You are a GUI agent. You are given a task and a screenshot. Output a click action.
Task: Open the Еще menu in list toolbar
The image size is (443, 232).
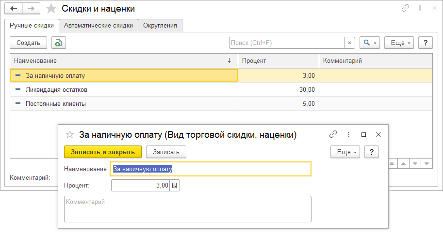pos(398,43)
